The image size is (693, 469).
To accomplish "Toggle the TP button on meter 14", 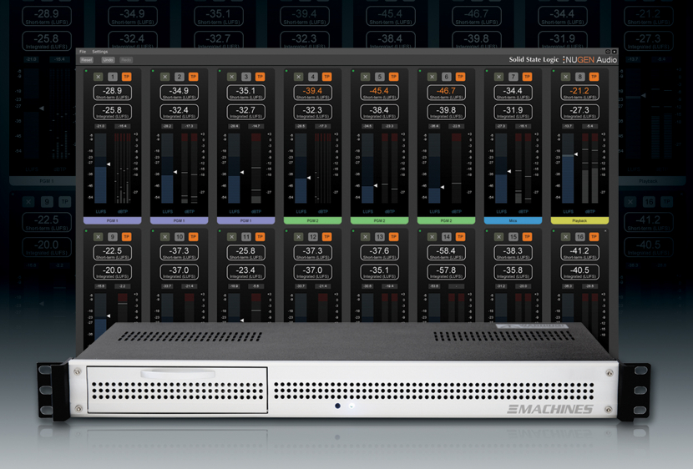I will 461,237.
